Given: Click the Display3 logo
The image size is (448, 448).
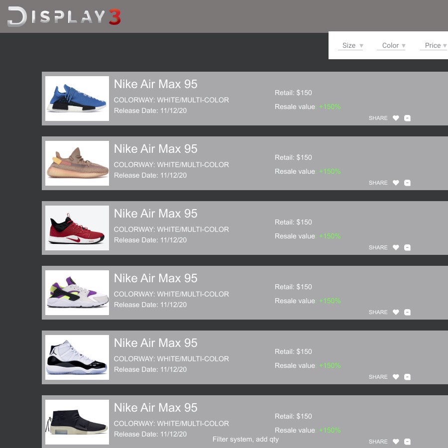Looking at the screenshot, I should [x=64, y=17].
